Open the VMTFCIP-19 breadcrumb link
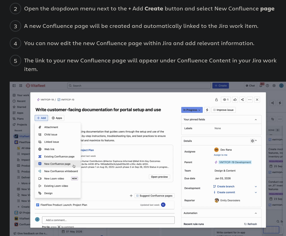The height and width of the screenshot is (236, 286). point(46,100)
